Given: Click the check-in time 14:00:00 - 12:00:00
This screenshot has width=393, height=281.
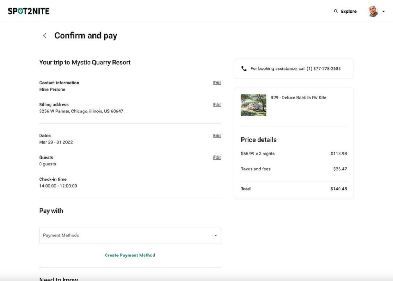Looking at the screenshot, I should click(x=58, y=186).
